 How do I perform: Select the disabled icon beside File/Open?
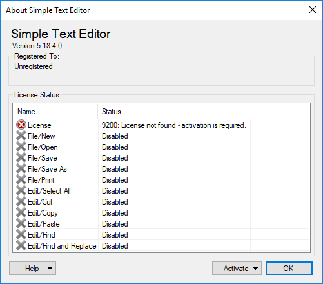[21, 147]
